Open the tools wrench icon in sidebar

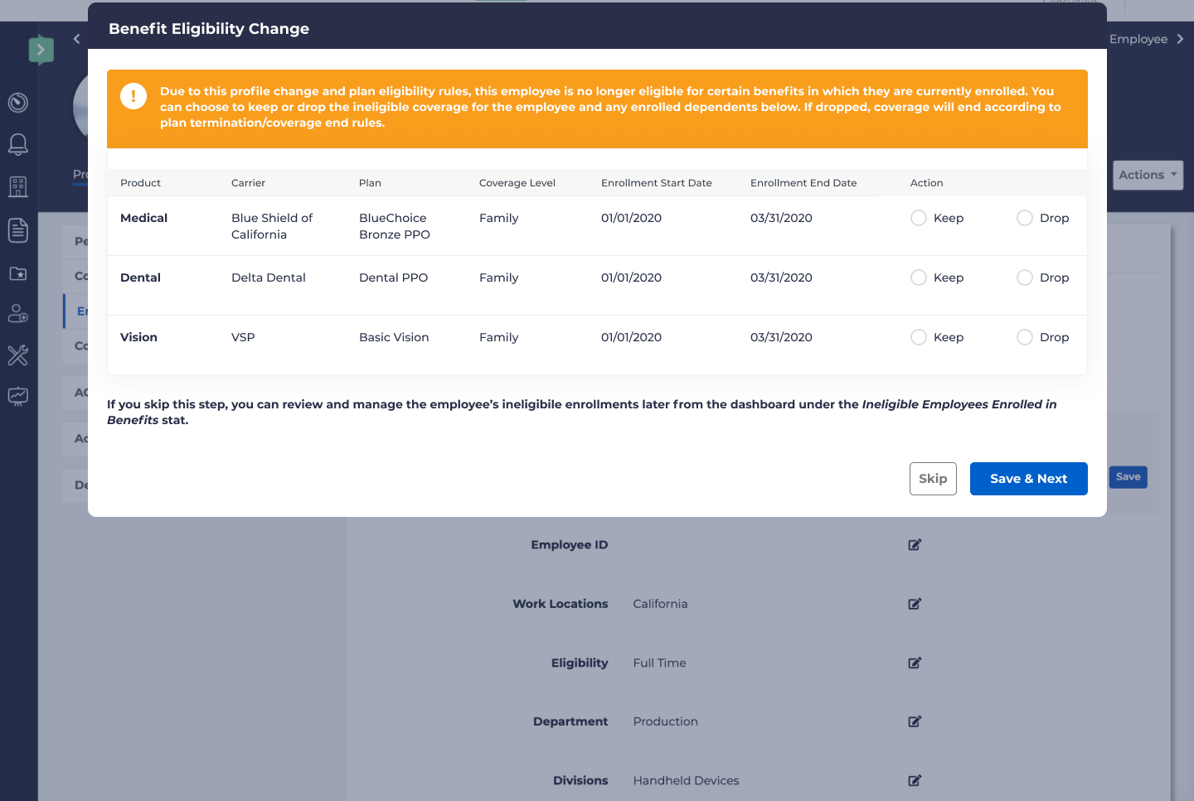[x=18, y=355]
